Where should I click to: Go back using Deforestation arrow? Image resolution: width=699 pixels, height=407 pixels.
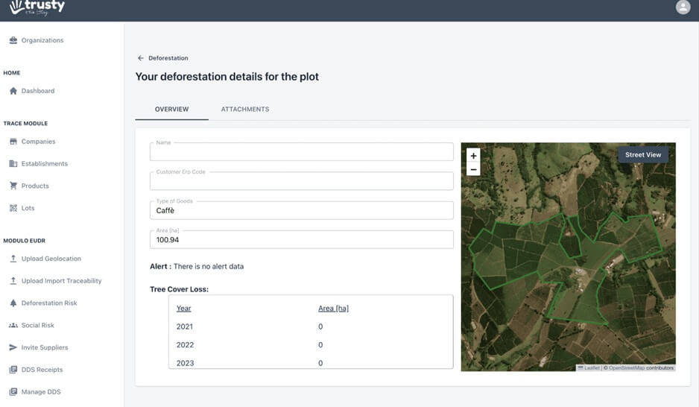point(140,58)
